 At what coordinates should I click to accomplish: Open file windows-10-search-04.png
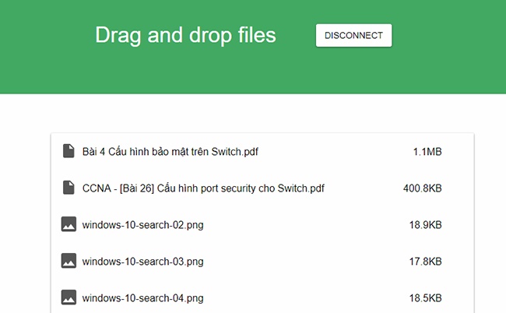143,298
